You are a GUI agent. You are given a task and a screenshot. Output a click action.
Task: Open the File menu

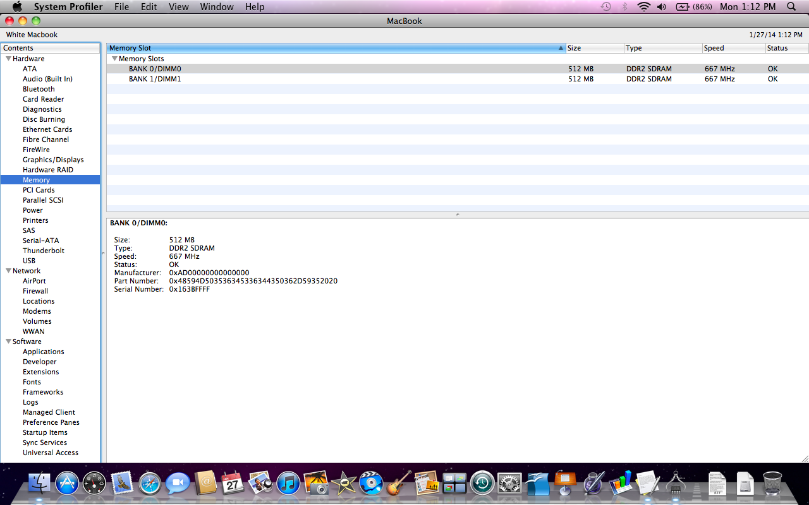[x=121, y=7]
